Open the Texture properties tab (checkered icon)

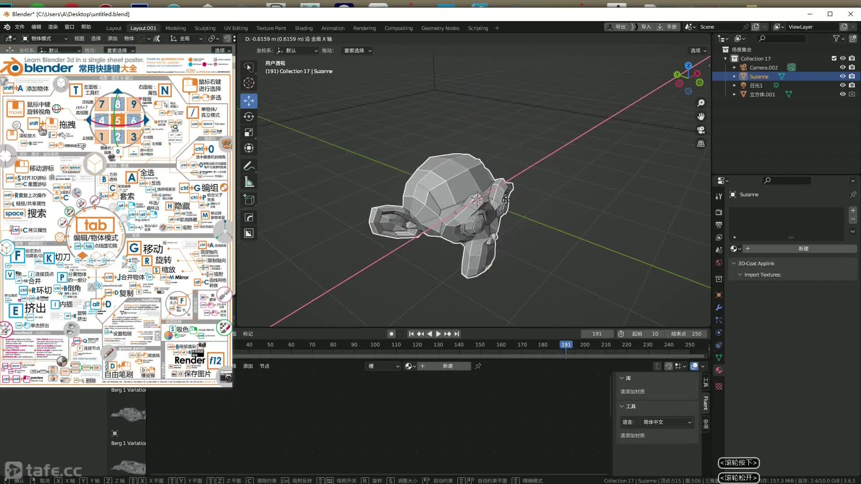pos(719,386)
